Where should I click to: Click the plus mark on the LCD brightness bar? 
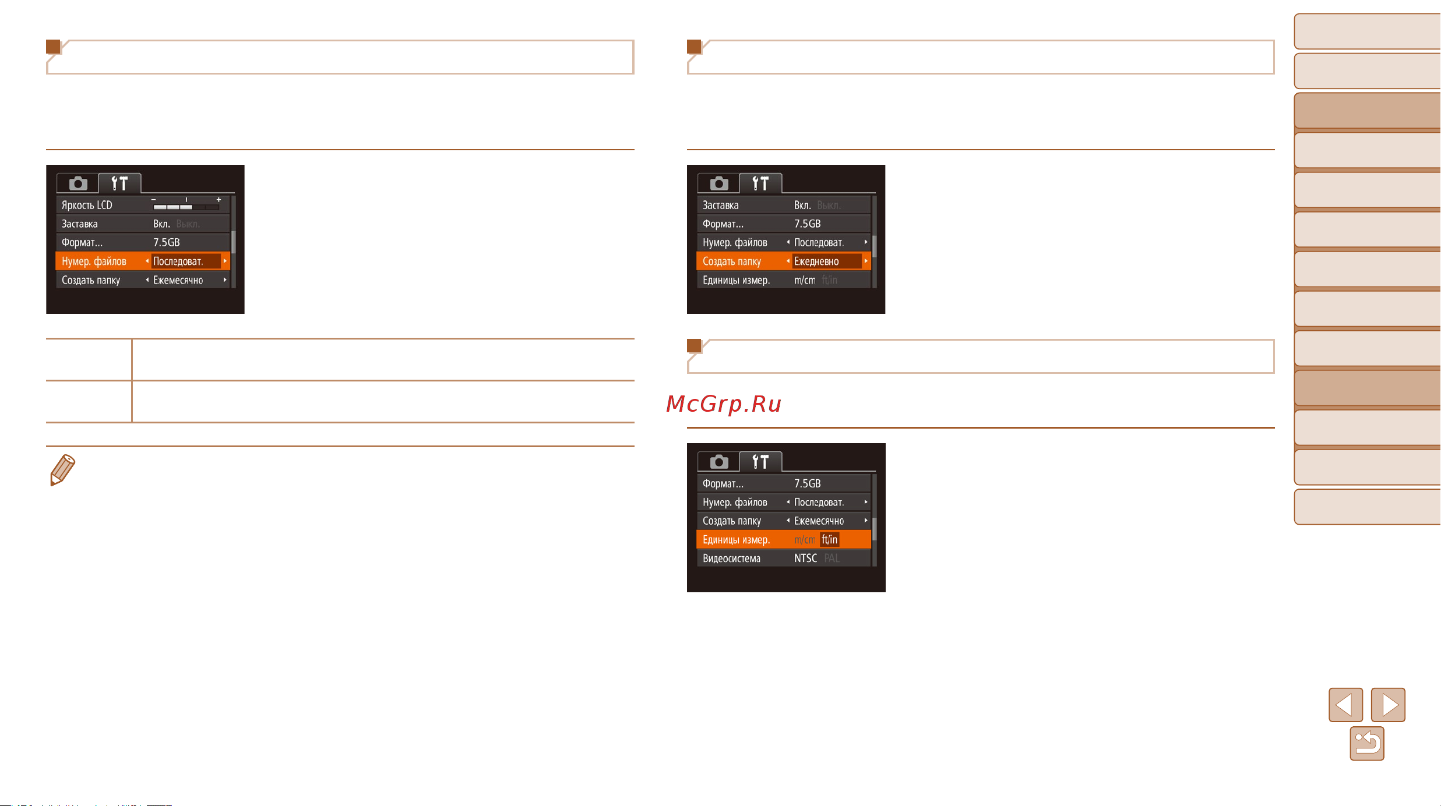[x=219, y=200]
